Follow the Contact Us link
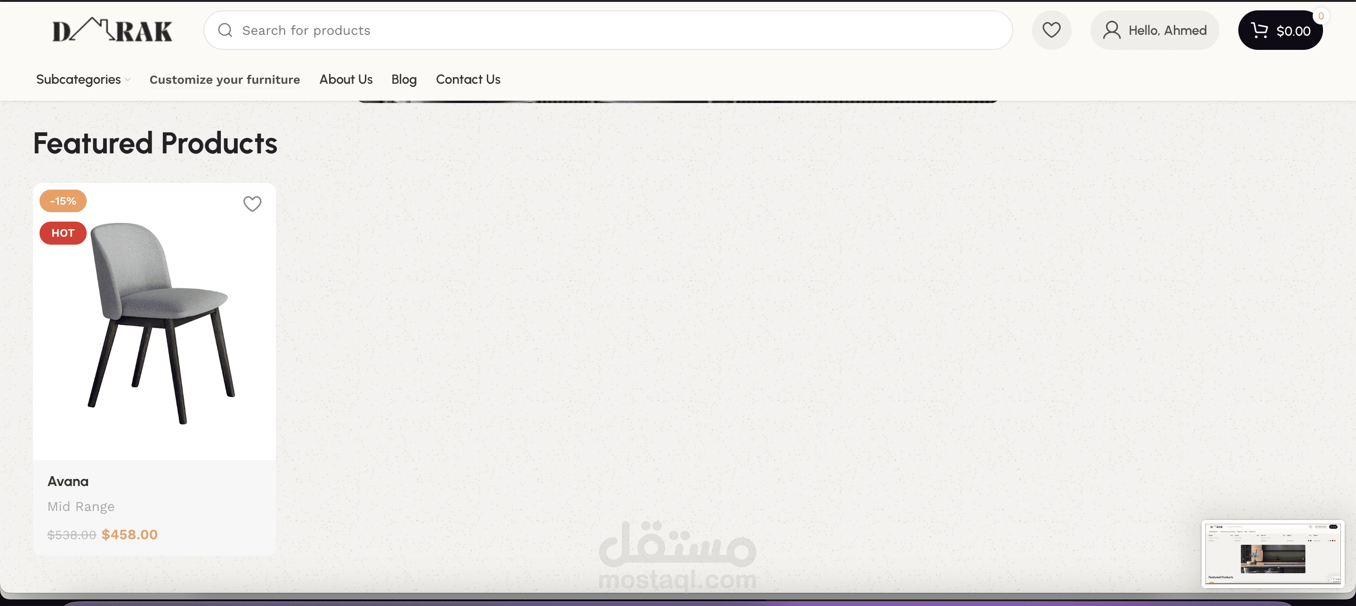Screen dimensions: 1356x606 click(468, 80)
